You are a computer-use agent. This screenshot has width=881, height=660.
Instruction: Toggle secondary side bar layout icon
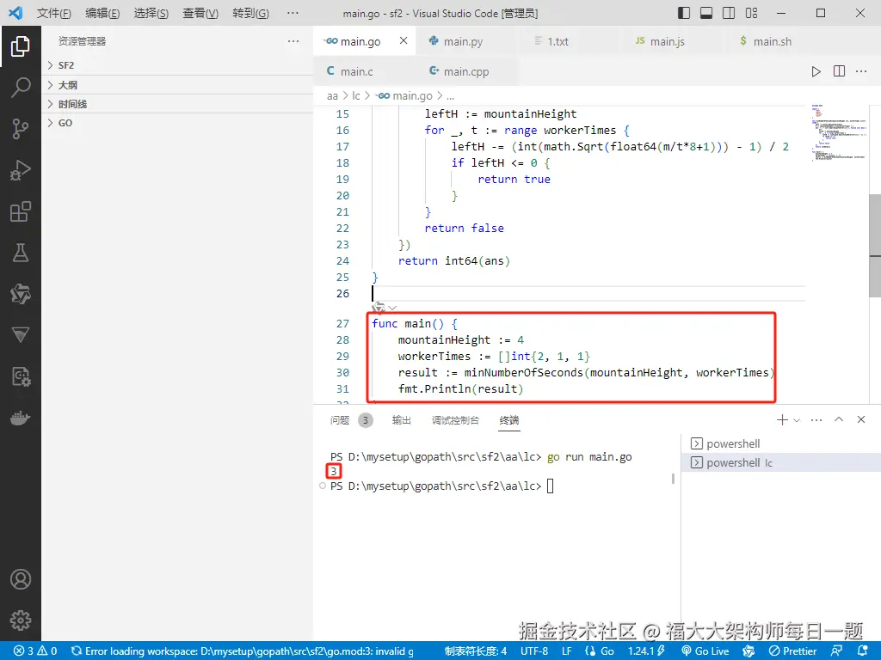(x=729, y=13)
